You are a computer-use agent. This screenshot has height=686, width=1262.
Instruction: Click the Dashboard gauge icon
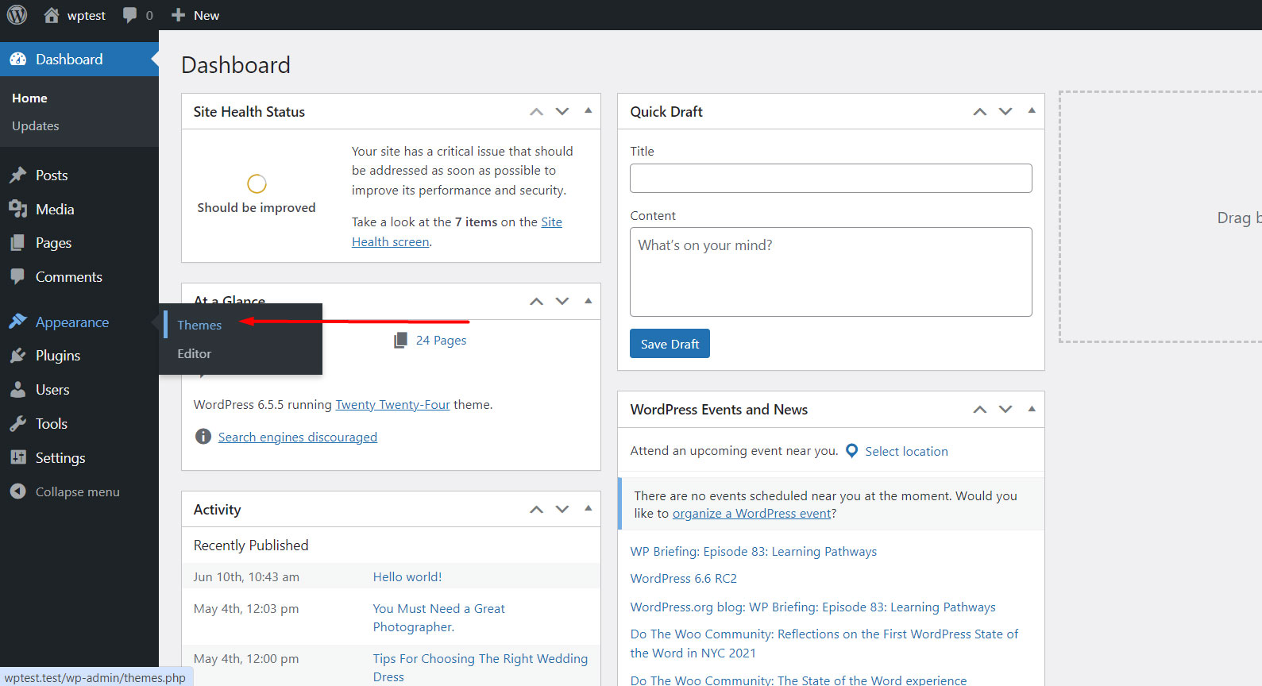coord(17,60)
